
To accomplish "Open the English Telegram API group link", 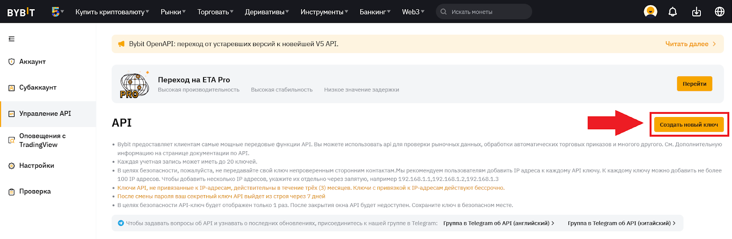I will pos(498,223).
